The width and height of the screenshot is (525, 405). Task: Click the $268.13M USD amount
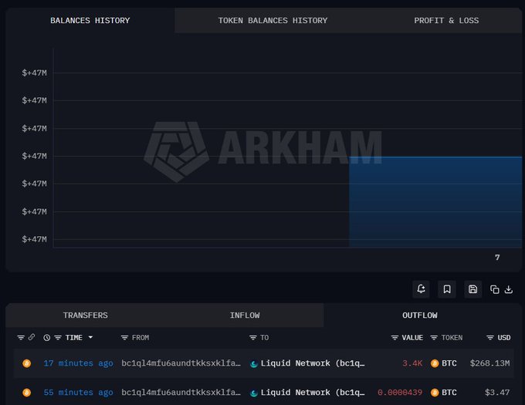pyautogui.click(x=489, y=363)
